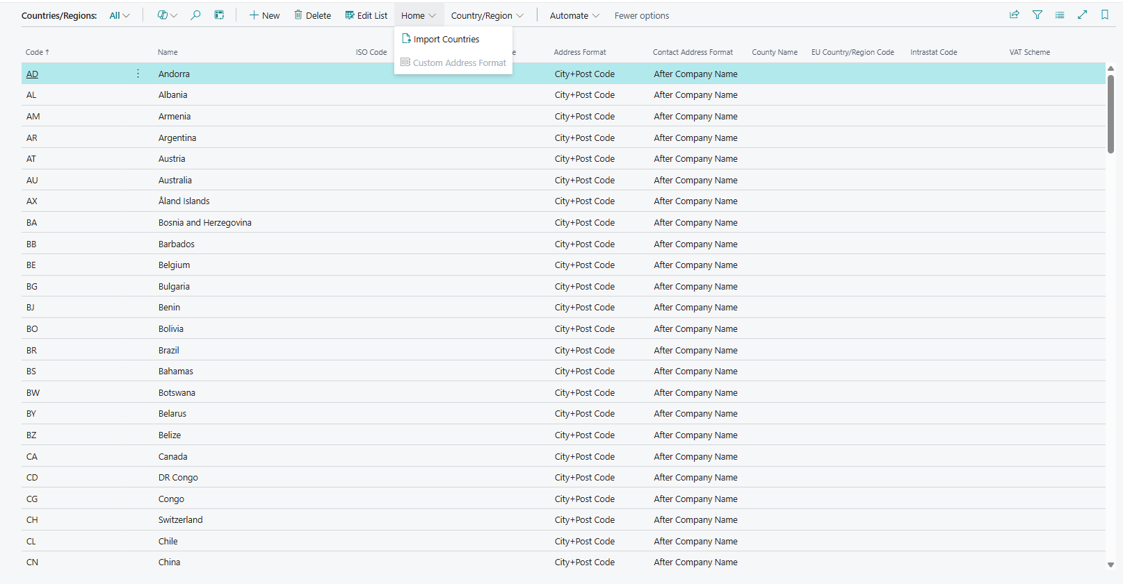This screenshot has width=1123, height=584.
Task: Expand the page with the diagonal arrows icon
Action: (1083, 15)
